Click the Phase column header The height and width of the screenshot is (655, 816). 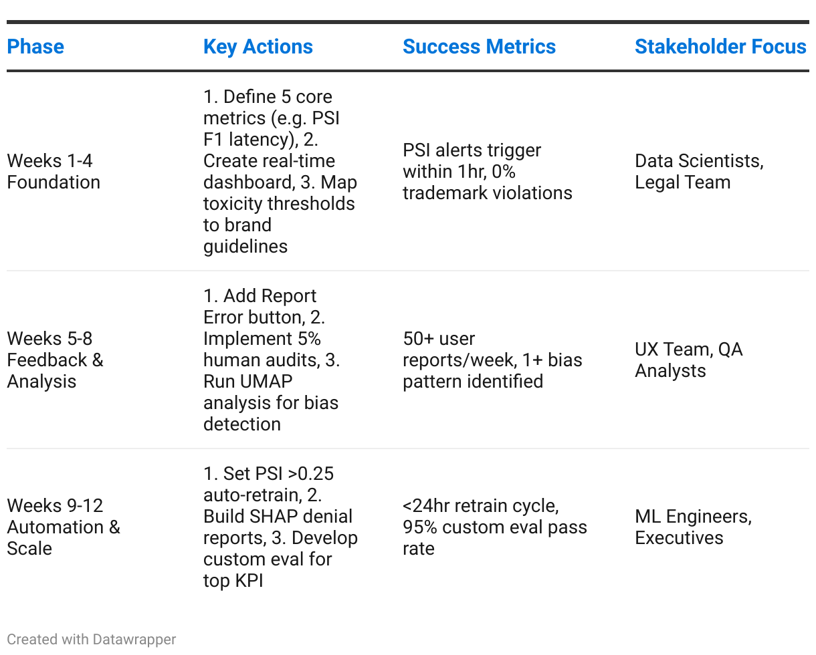35,47
